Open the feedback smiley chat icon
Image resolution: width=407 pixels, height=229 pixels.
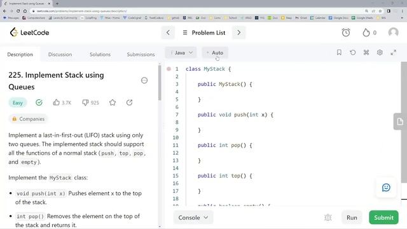click(x=386, y=188)
